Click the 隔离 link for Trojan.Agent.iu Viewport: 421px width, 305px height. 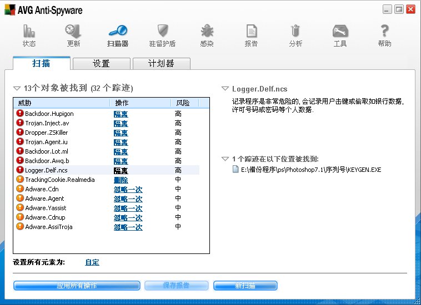(x=121, y=143)
